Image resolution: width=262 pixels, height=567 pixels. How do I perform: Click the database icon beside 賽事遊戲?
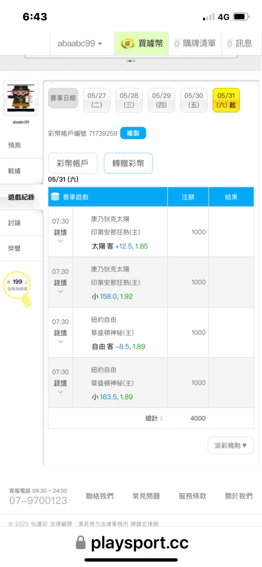pyautogui.click(x=56, y=197)
